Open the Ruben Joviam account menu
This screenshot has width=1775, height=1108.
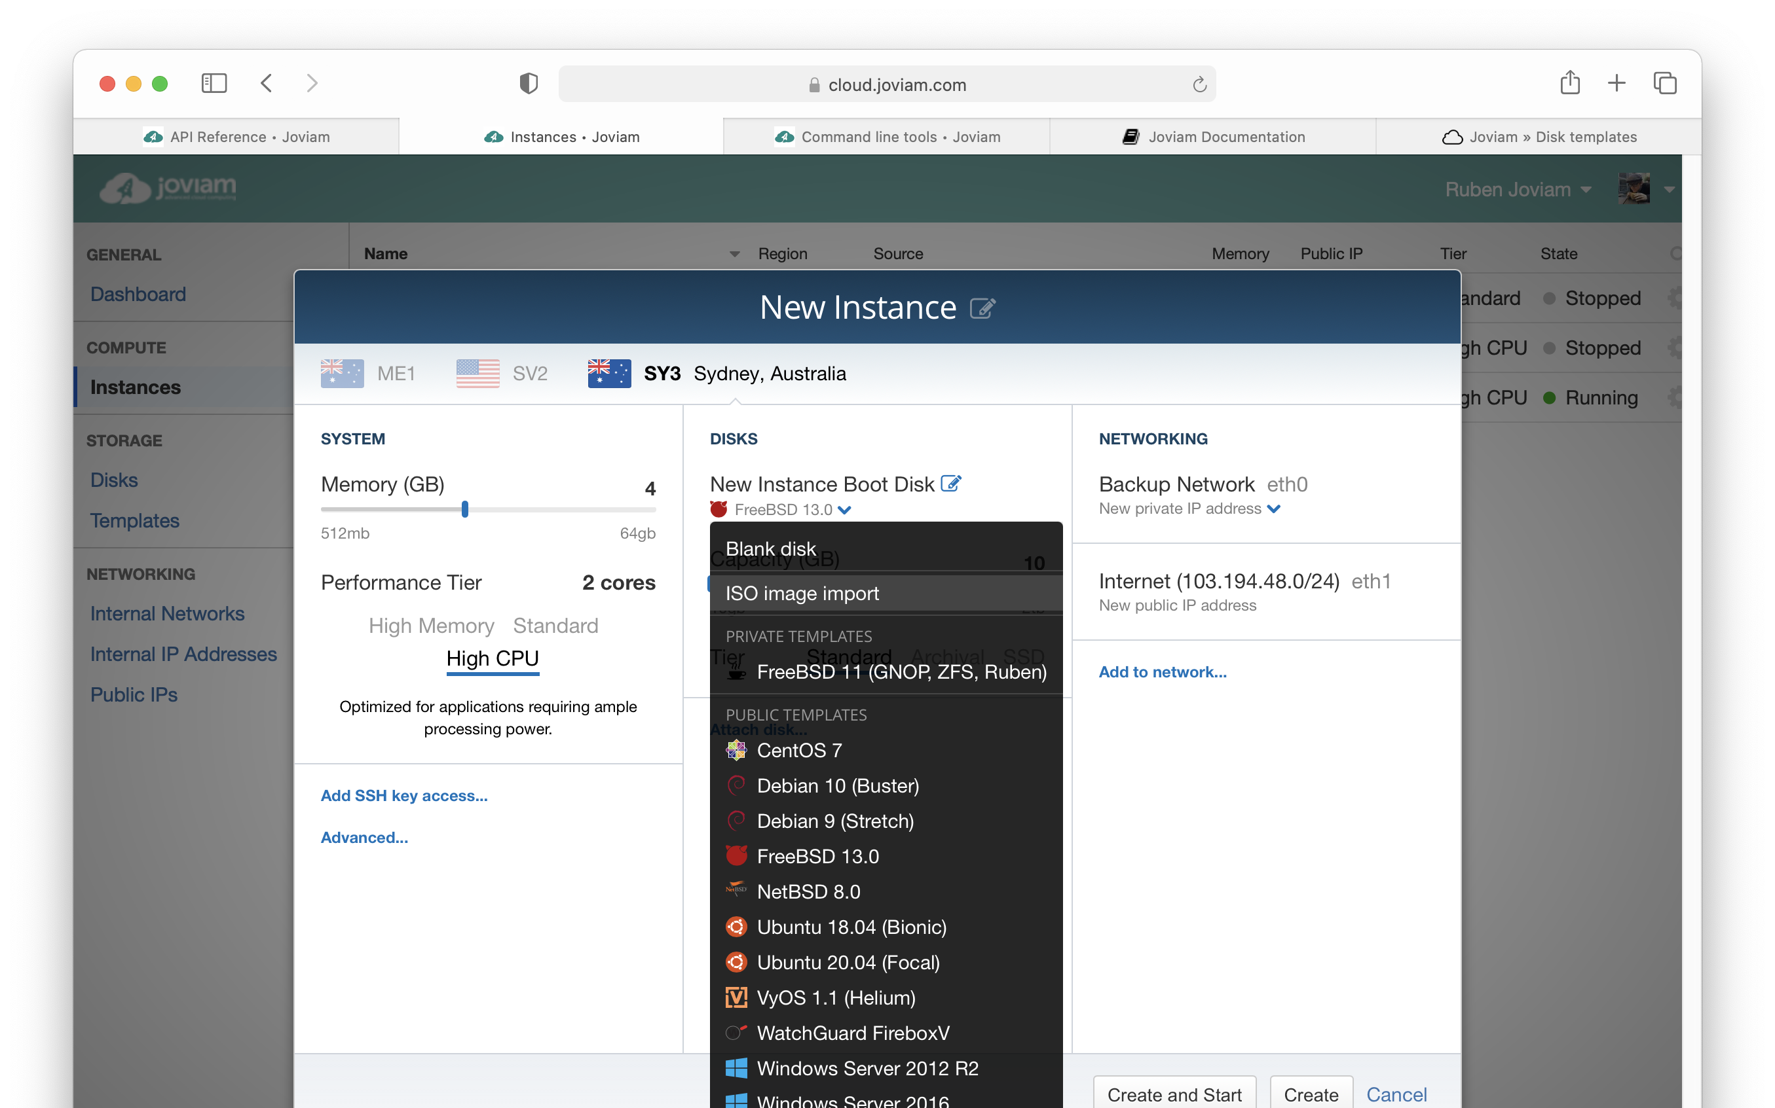pos(1518,190)
